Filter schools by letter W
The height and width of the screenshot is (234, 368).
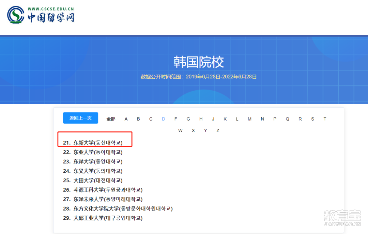(x=180, y=130)
